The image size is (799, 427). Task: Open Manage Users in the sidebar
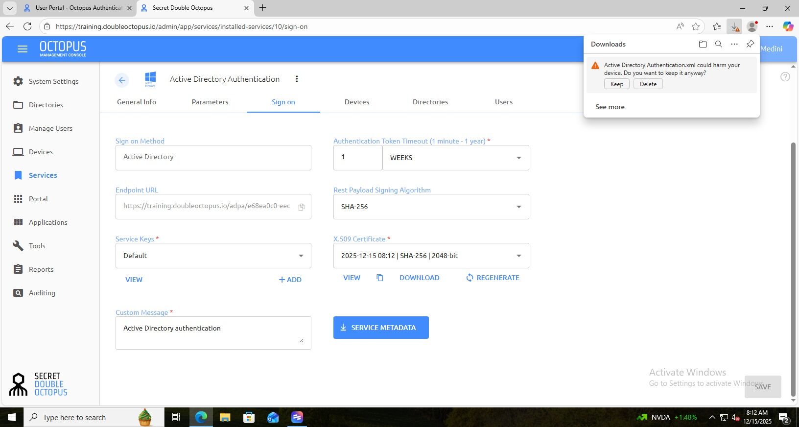coord(43,128)
